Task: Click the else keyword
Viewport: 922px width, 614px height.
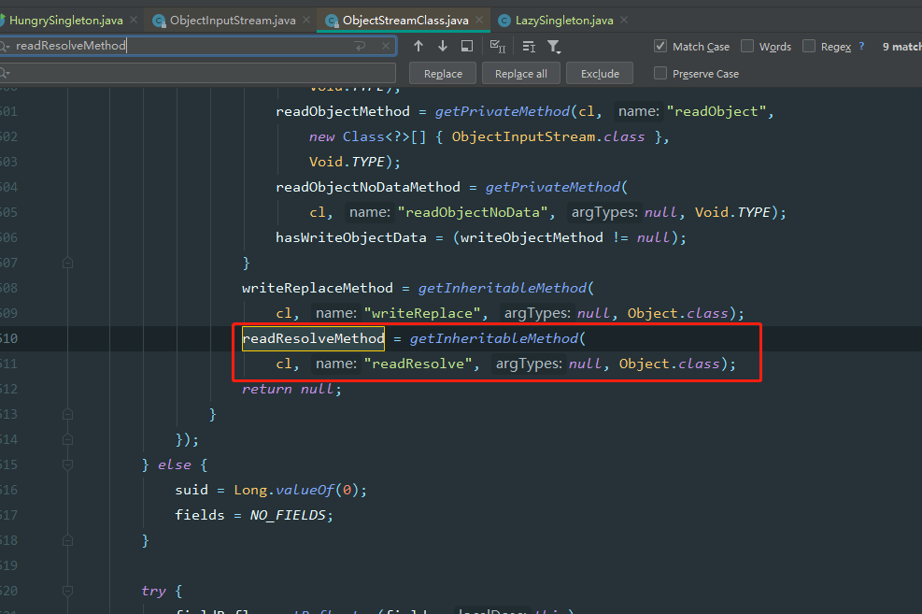Action: tap(175, 464)
